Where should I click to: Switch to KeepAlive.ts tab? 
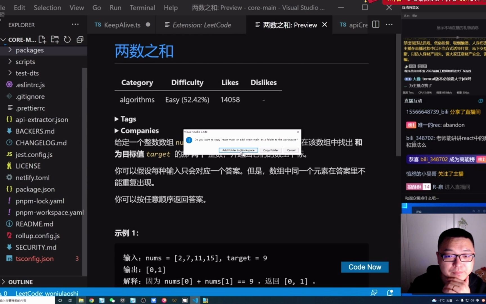(121, 25)
